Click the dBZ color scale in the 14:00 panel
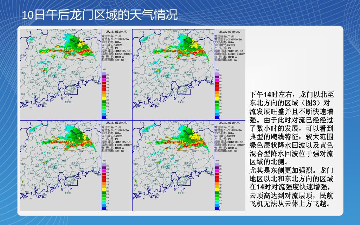This screenshot has width=360, height=225. click(x=217, y=96)
